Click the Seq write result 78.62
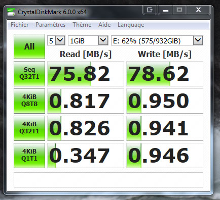The height and width of the screenshot is (200, 220). [x=165, y=74]
